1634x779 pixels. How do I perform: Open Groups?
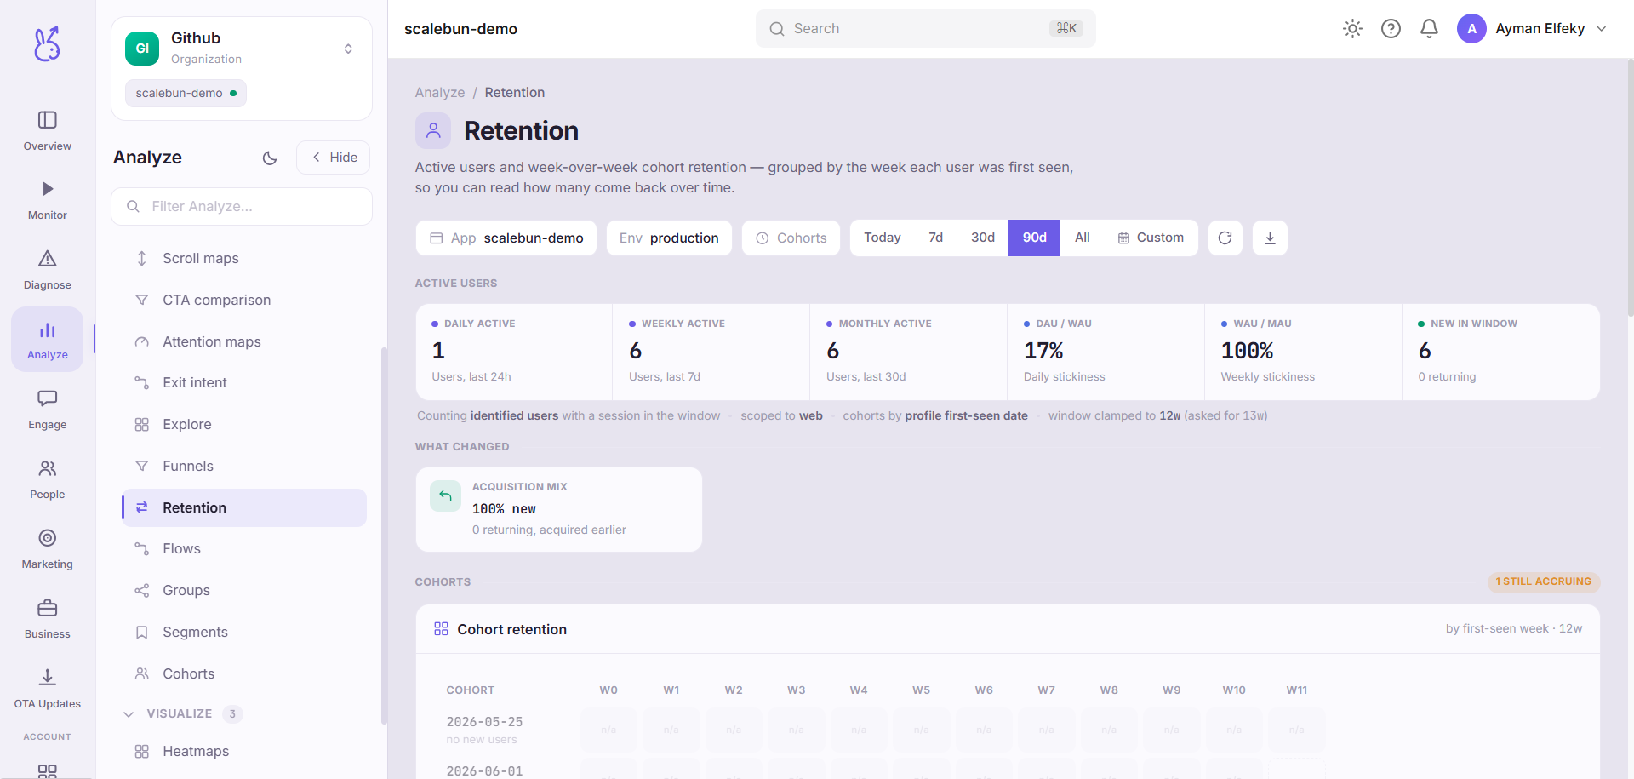pyautogui.click(x=244, y=591)
